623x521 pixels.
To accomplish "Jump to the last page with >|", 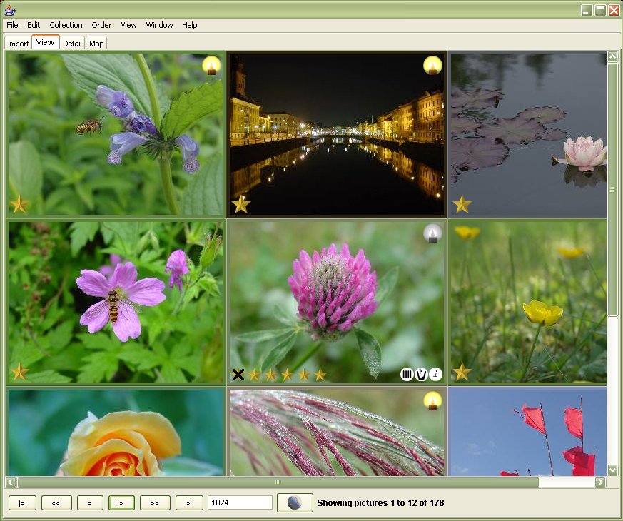I will [x=189, y=503].
